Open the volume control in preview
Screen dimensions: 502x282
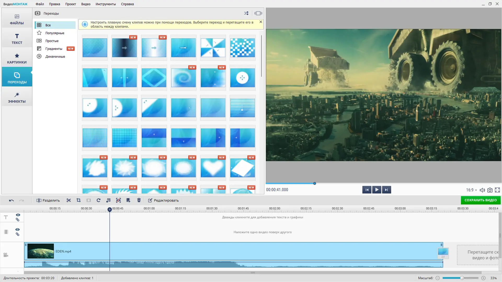coord(482,190)
